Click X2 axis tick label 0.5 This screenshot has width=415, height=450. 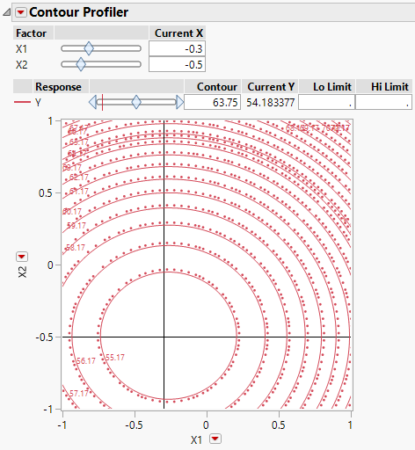[46, 193]
